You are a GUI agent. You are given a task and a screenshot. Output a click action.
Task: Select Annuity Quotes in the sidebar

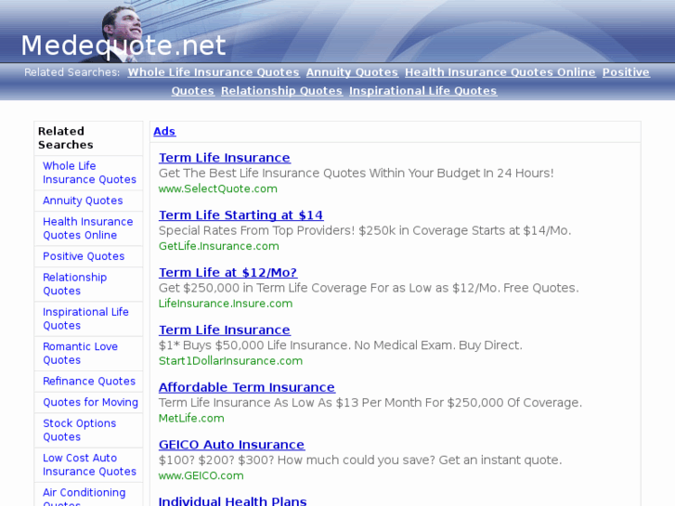point(83,201)
